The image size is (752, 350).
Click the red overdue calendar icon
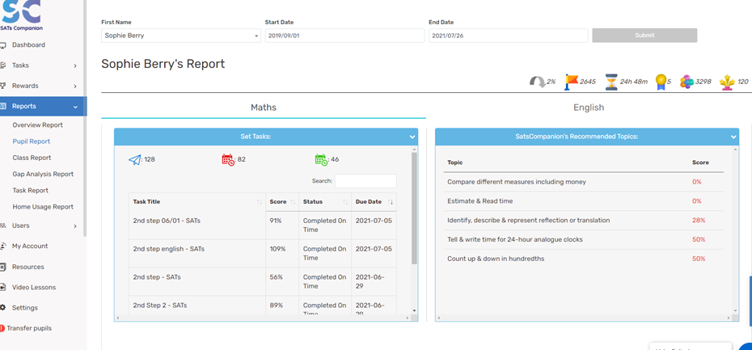pyautogui.click(x=228, y=160)
